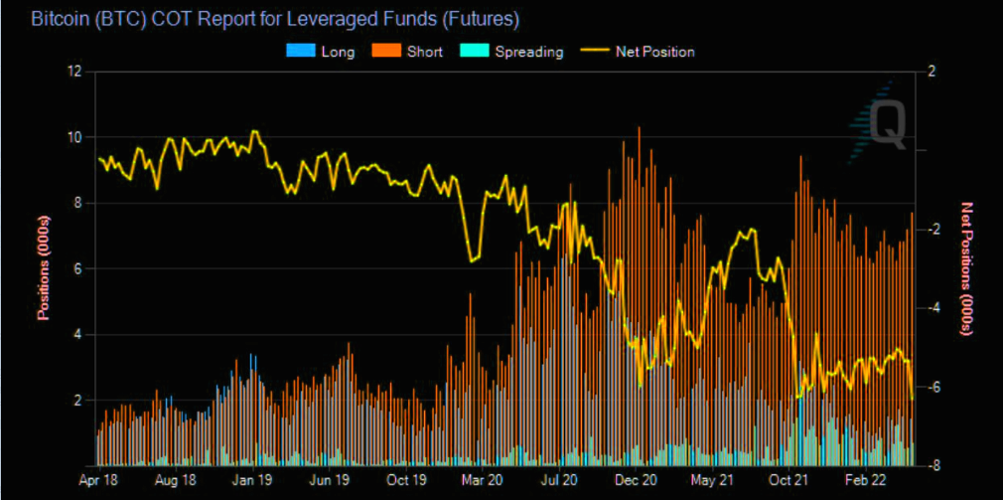Click the Net Position line peak near Jan 19
Viewport: 1003px width, 500px height.
click(x=254, y=131)
